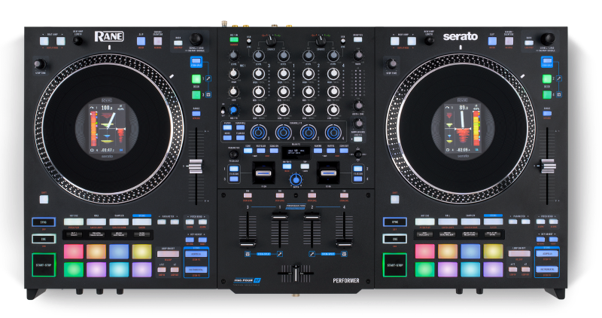Tap the blue top-row pad on right deck
The image size is (602, 318).
pos(470,252)
